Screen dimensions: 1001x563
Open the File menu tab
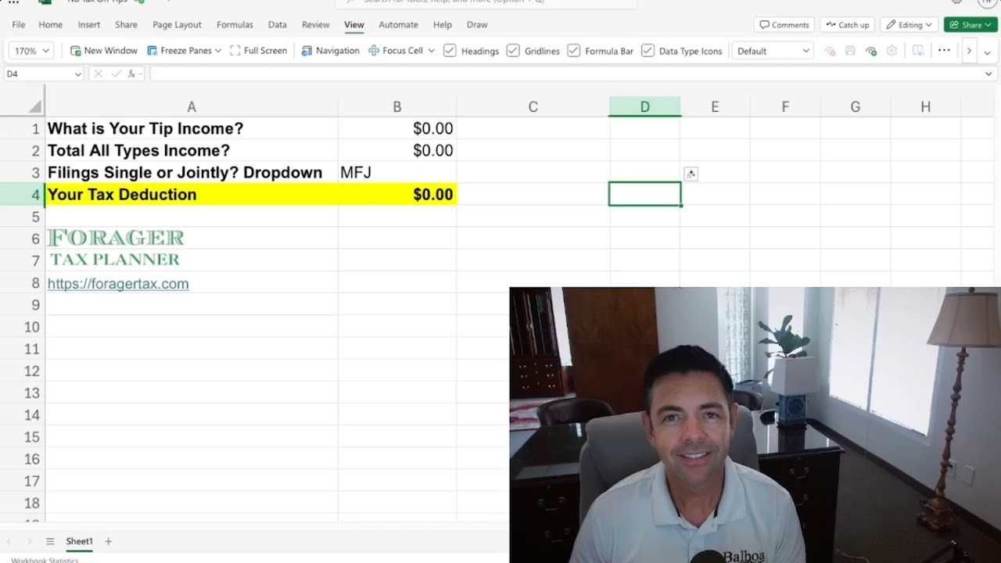click(x=19, y=25)
